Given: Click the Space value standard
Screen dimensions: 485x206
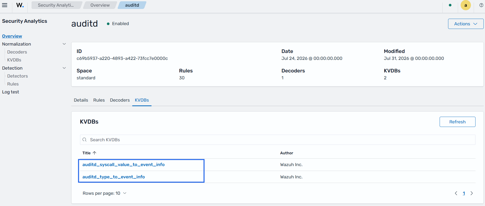Looking at the screenshot, I should tap(86, 78).
